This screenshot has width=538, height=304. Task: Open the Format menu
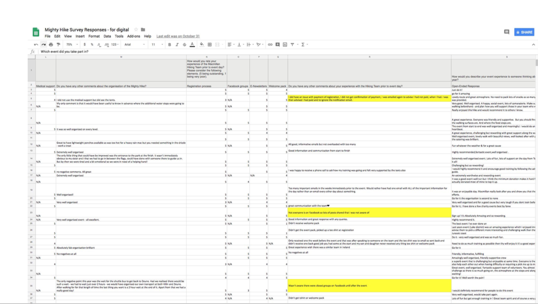[94, 36]
